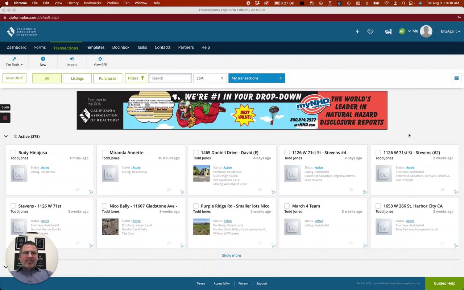Click the California Association of Realtors logo
Screen dimensions: 464x290
[22, 32]
